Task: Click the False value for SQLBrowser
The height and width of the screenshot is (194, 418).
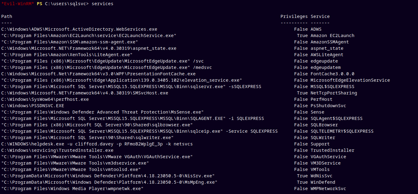Action: click(301, 125)
